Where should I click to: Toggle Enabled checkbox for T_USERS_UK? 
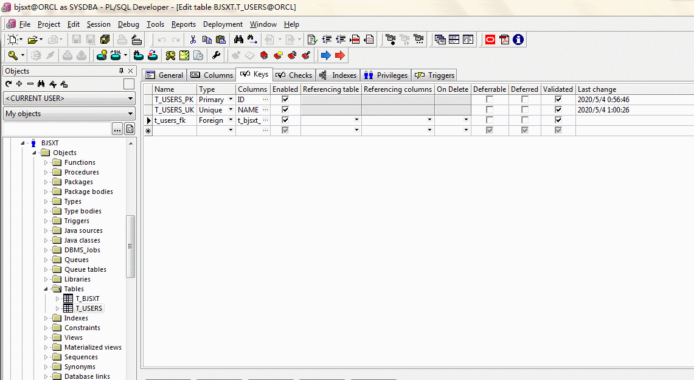[285, 109]
